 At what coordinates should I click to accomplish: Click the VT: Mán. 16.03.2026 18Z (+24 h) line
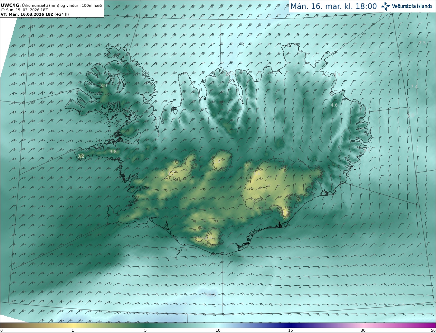coord(35,14)
